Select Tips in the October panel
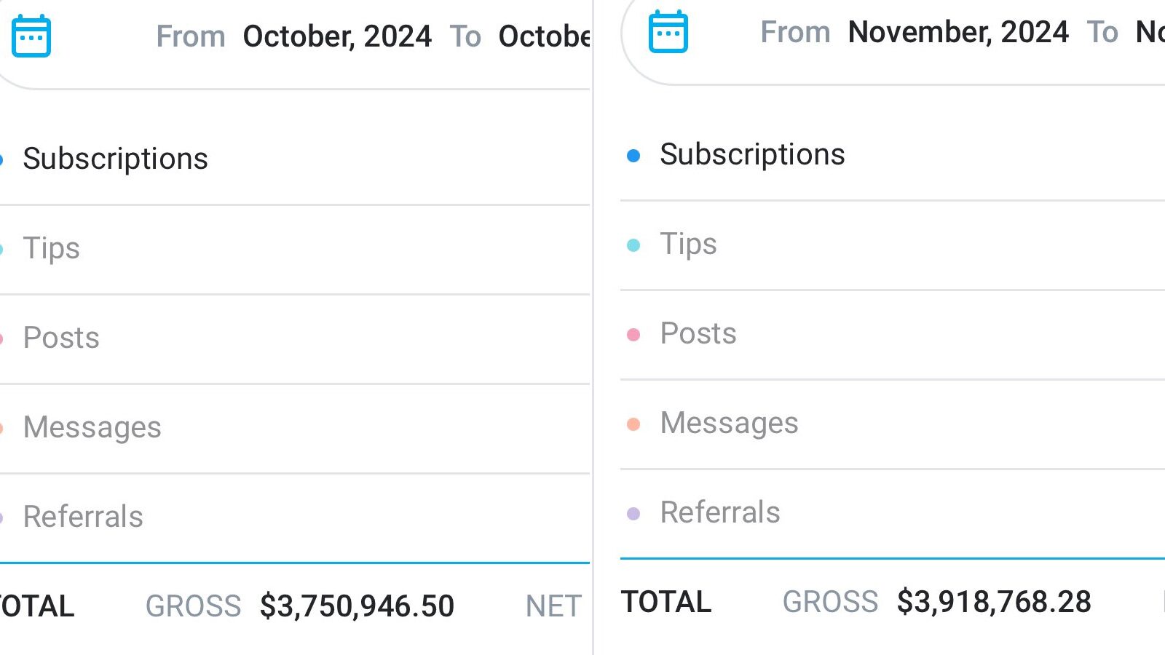 click(x=51, y=248)
